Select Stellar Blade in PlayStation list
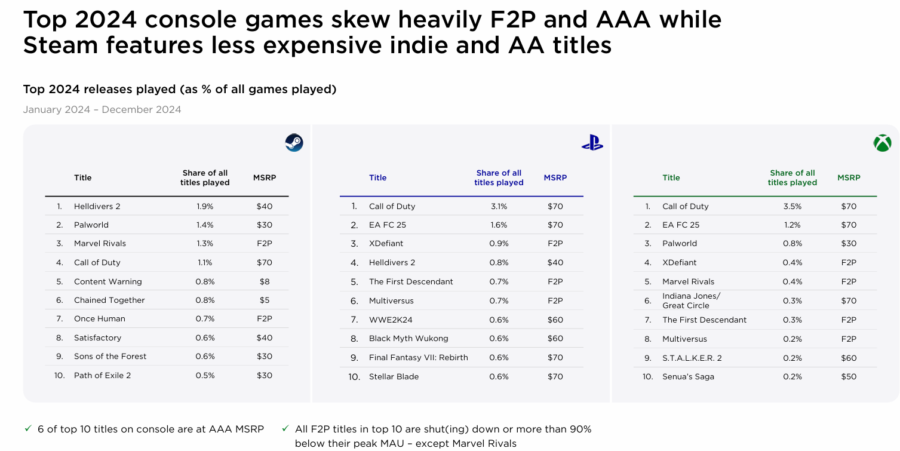The image size is (900, 451). 394,377
